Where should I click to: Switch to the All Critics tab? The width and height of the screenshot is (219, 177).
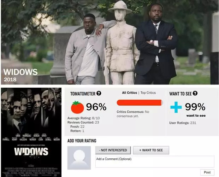coord(130,93)
